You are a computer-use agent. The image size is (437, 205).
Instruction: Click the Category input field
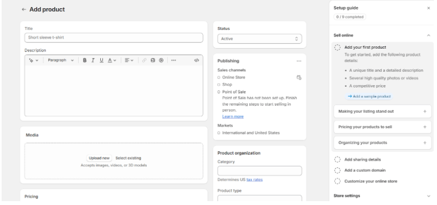(259, 171)
